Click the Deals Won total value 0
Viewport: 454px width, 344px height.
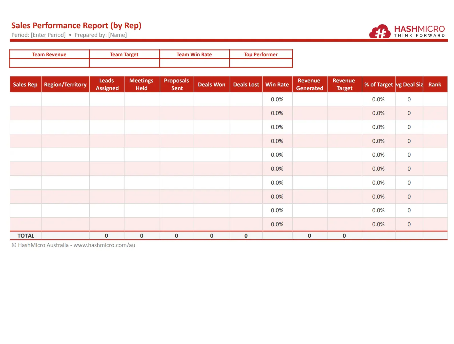click(x=212, y=236)
